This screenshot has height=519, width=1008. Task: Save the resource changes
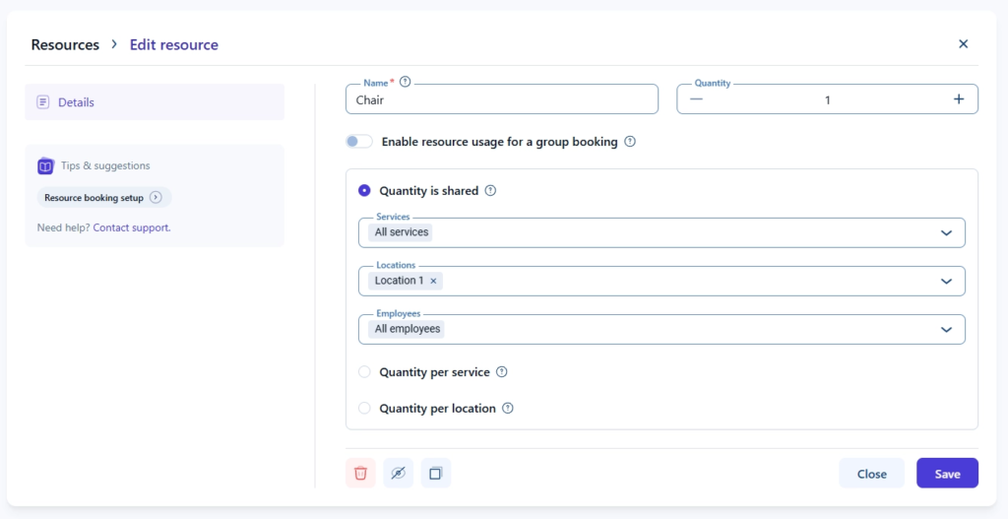tap(947, 474)
